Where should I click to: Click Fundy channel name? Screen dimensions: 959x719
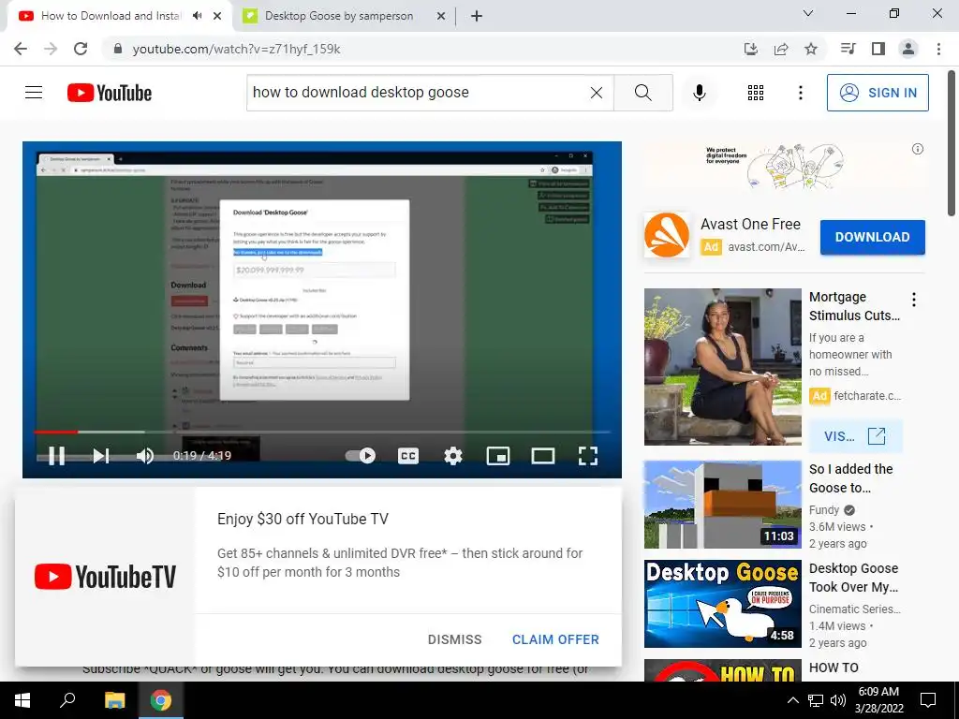[x=824, y=510]
